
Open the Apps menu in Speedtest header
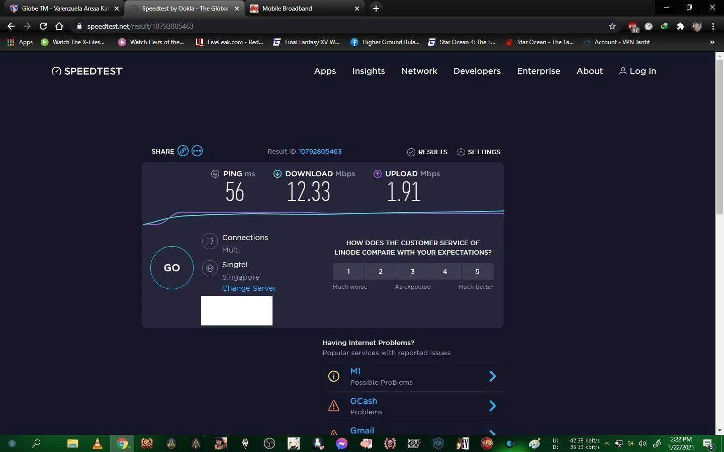pyautogui.click(x=325, y=71)
